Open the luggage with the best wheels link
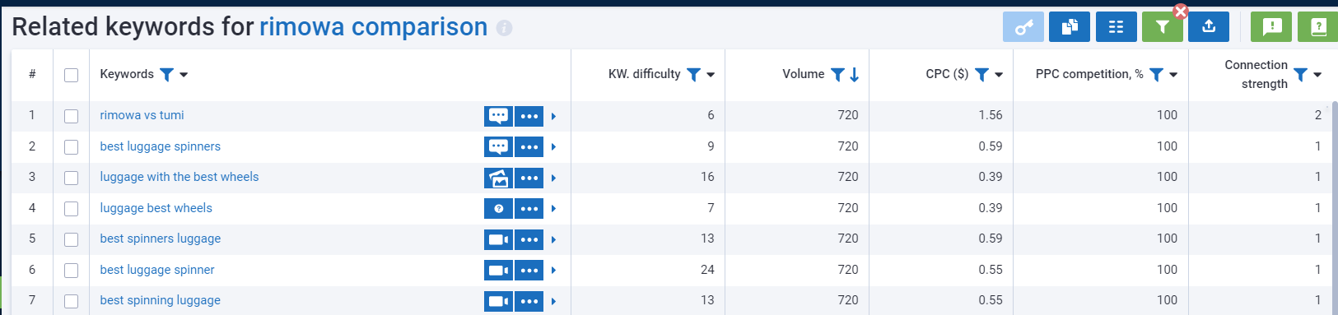 179,177
